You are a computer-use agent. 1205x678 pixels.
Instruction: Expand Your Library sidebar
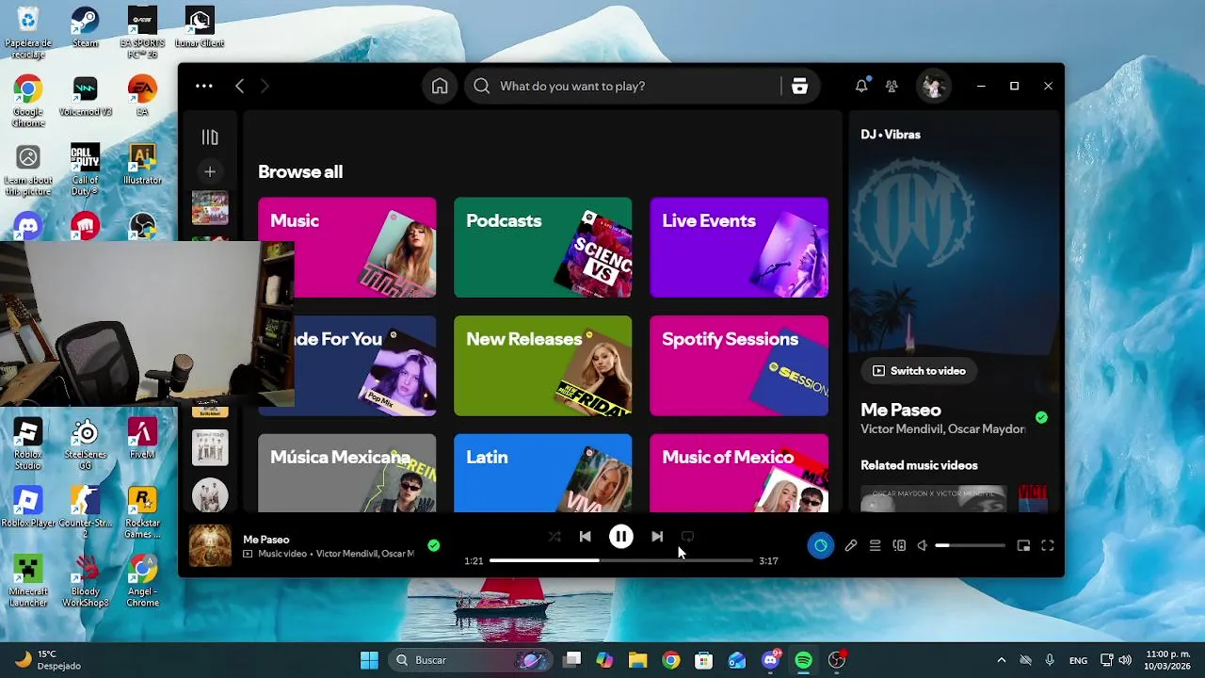pos(210,137)
